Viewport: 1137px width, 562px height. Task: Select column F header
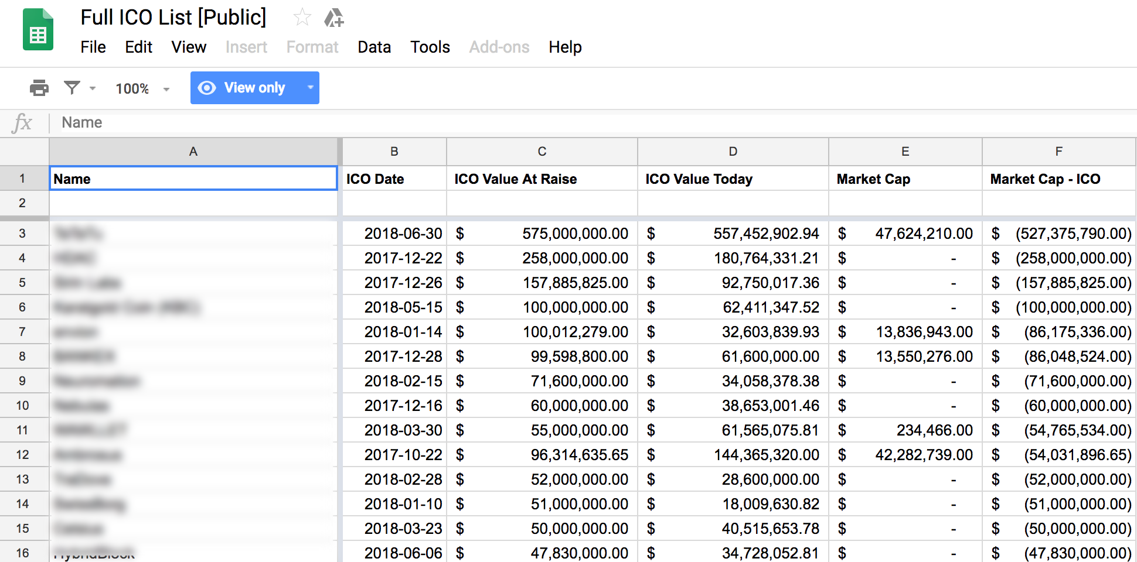click(1059, 152)
